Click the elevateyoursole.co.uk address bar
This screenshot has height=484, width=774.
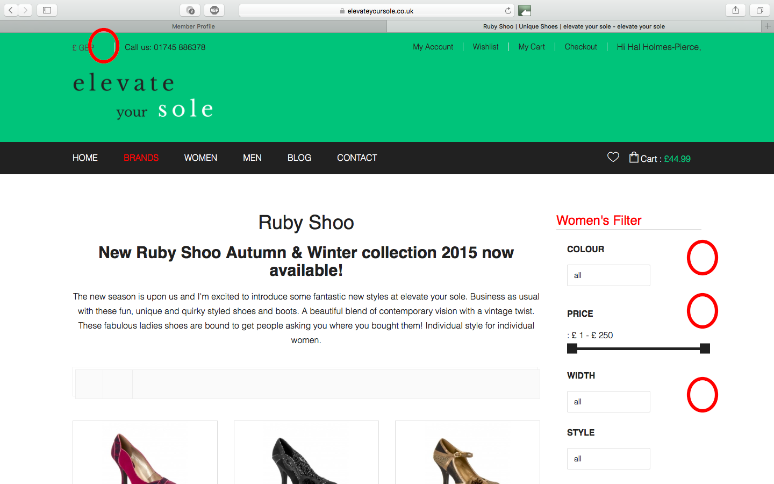pyautogui.click(x=376, y=11)
